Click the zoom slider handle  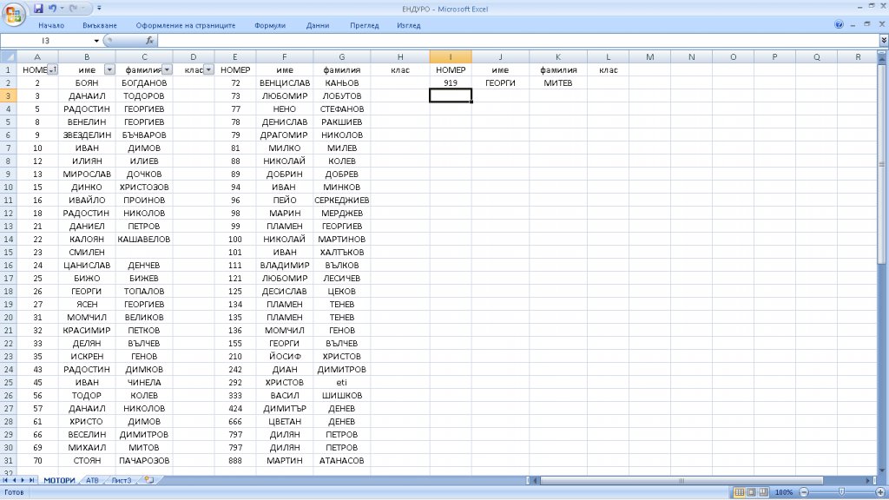(x=841, y=491)
